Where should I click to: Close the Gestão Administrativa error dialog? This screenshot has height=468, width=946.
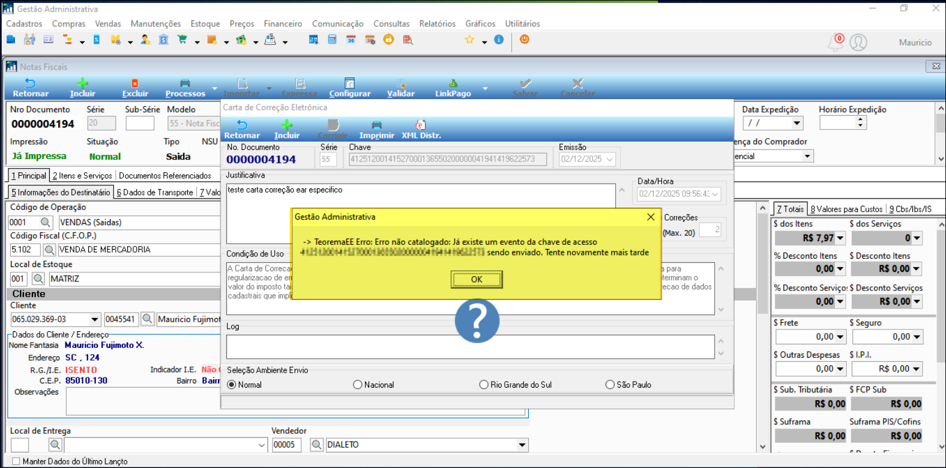651,217
